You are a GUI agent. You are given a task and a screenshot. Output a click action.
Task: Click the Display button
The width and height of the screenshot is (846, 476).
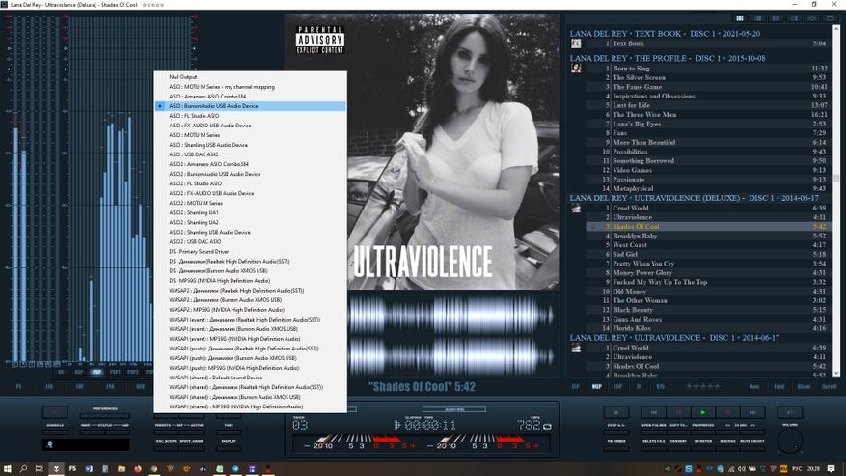229,448
